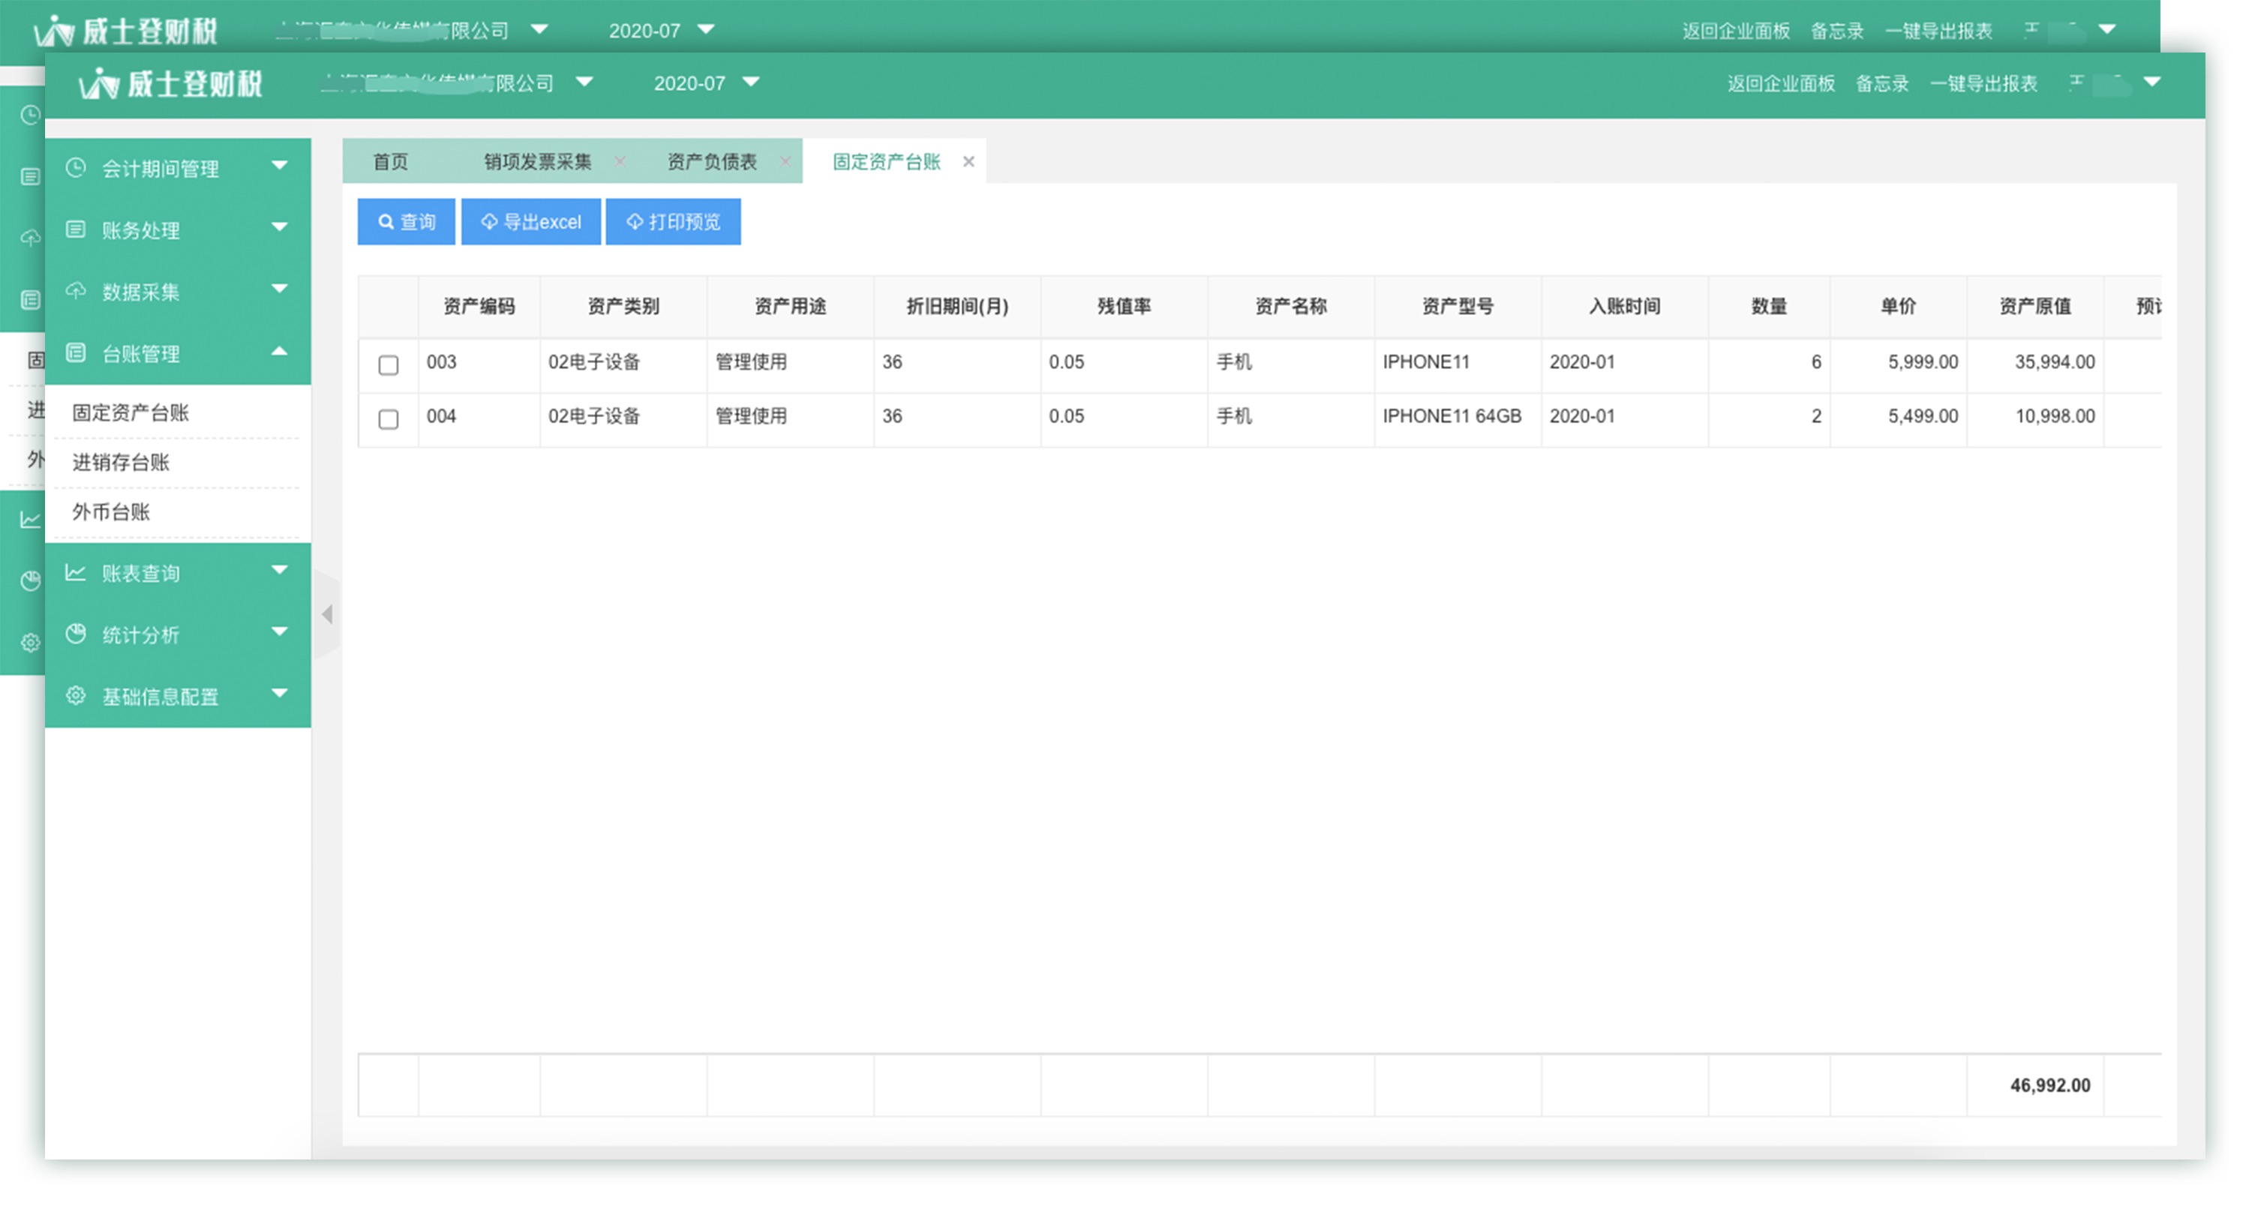Click the 折旧期间(月) column header
This screenshot has height=1215, width=2258.
click(957, 306)
